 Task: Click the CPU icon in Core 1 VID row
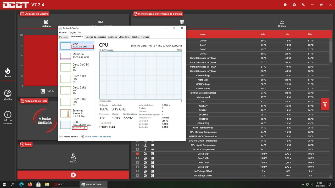click(x=152, y=158)
